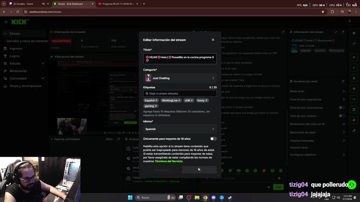Type a tag in Elige tu propia etiqueta field

[180, 93]
